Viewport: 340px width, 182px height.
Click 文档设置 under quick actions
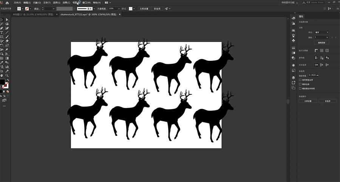308,101
